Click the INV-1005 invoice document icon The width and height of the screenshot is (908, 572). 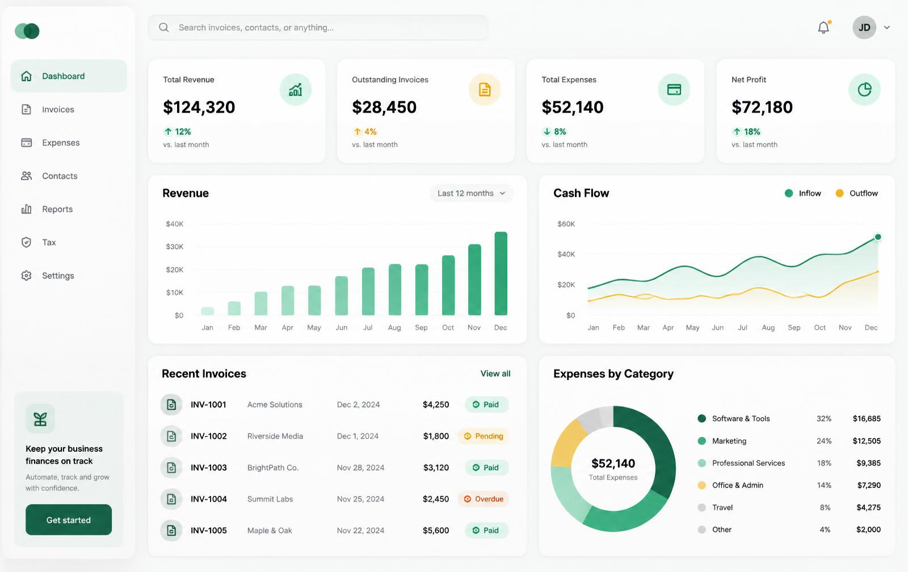pyautogui.click(x=171, y=531)
